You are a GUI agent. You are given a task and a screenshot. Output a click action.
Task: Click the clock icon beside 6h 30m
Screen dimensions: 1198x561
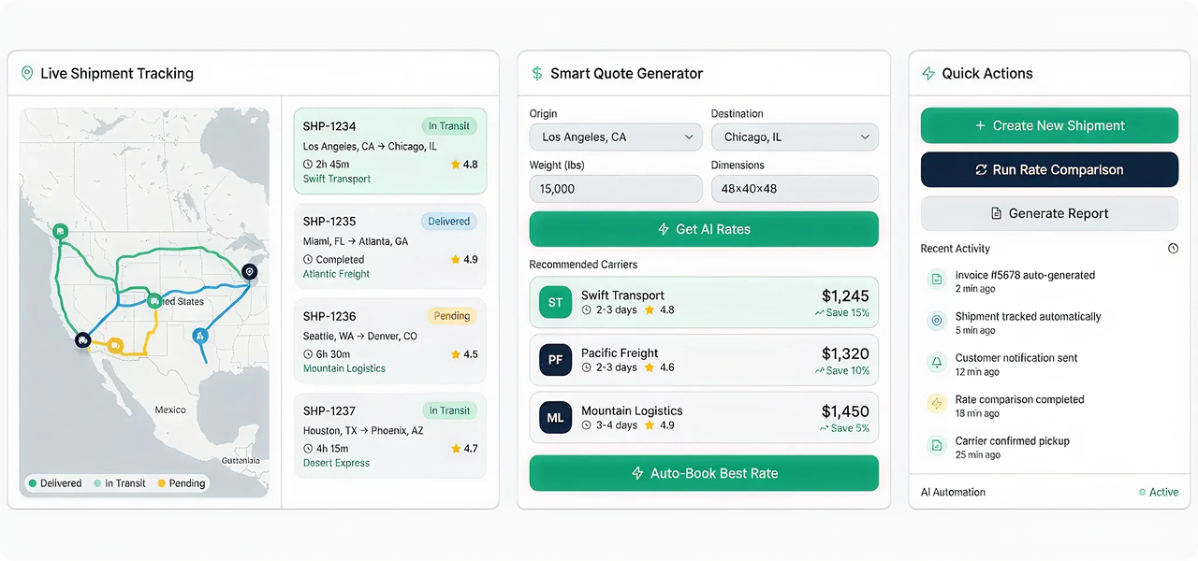coord(308,354)
